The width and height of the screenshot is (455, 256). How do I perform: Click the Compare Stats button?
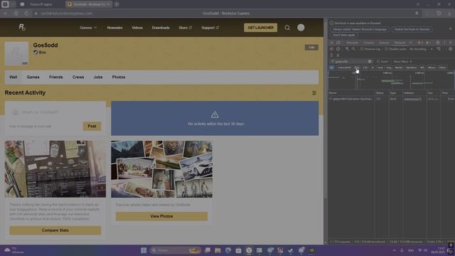pos(55,230)
